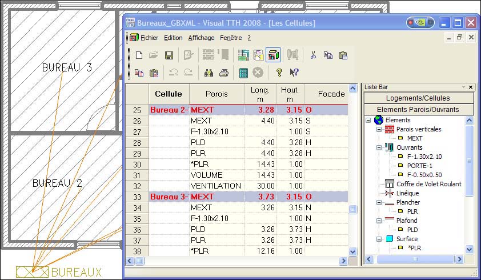Click the application icon beside Fichier menu
The image size is (481, 280).
[x=134, y=38]
